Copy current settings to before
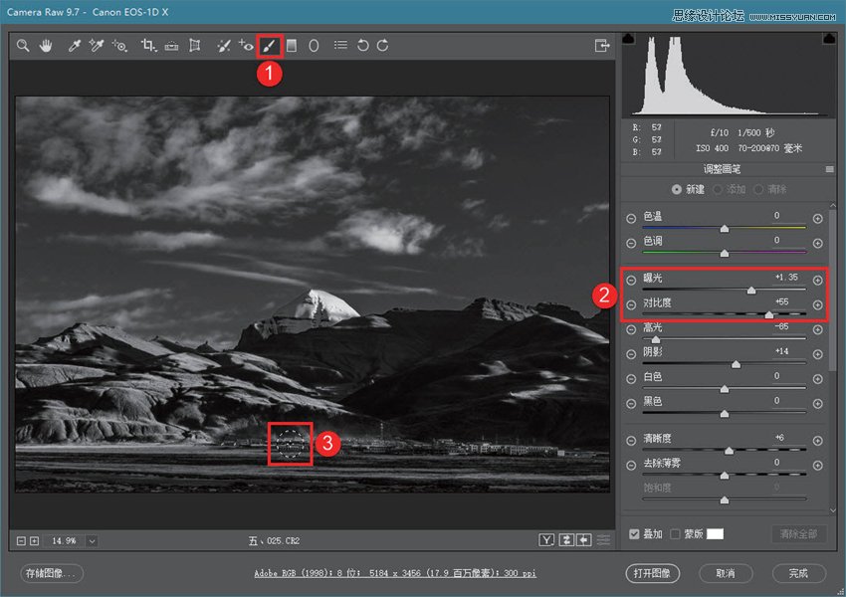Screen dimensions: 846x597 pos(584,540)
